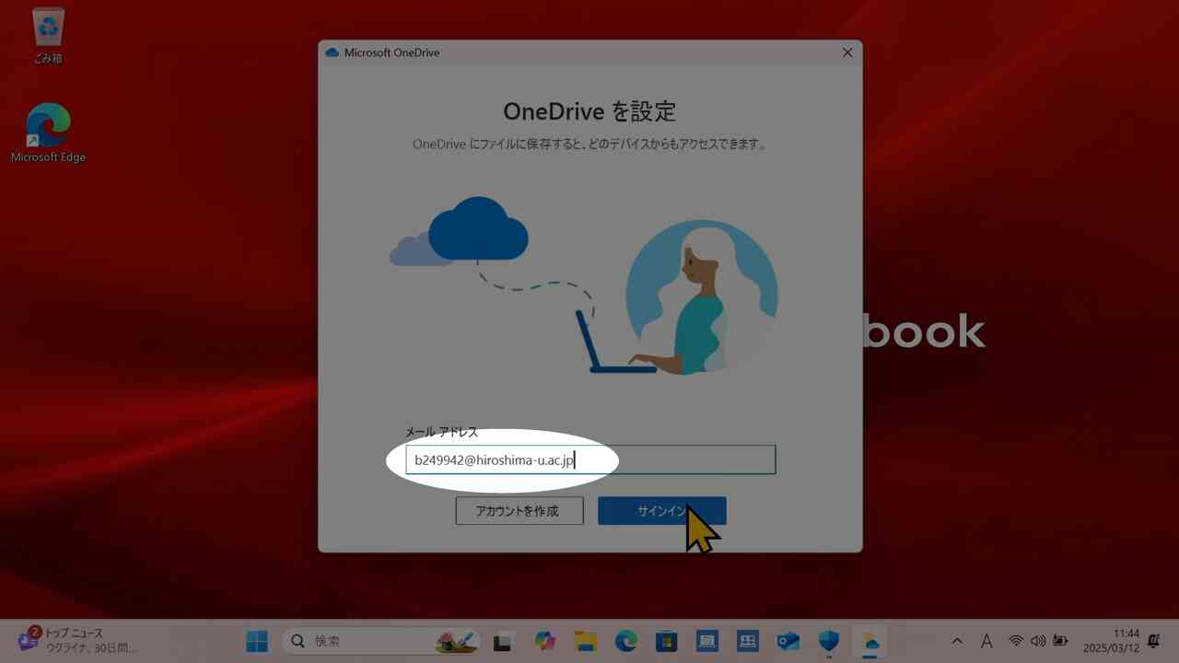Toggle the IME input mode indicator

[986, 640]
